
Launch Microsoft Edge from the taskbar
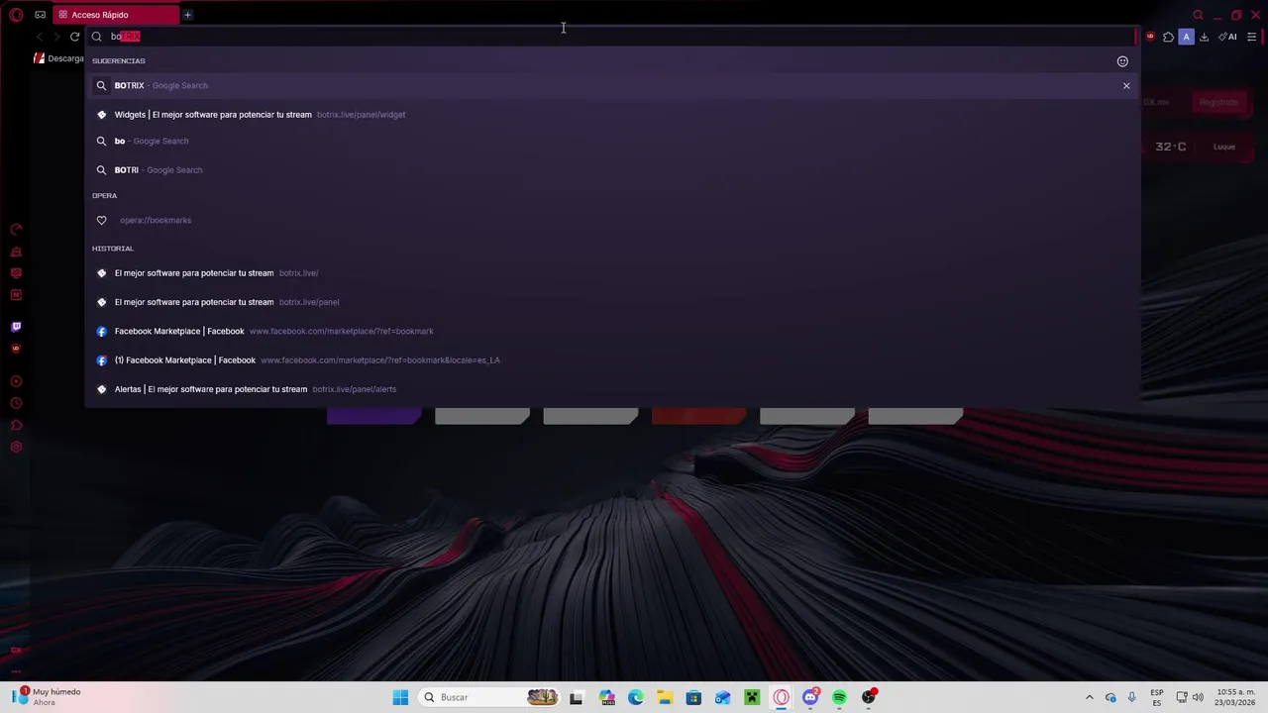coord(636,697)
